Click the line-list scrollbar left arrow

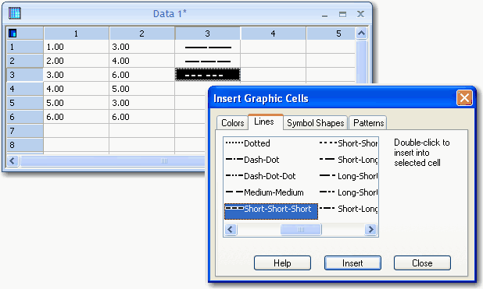(231, 230)
